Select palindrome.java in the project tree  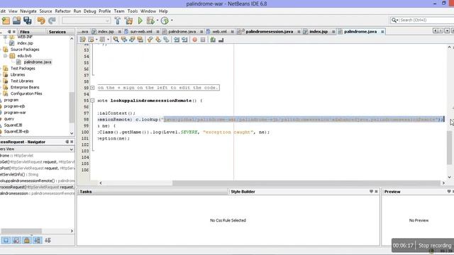coord(38,62)
